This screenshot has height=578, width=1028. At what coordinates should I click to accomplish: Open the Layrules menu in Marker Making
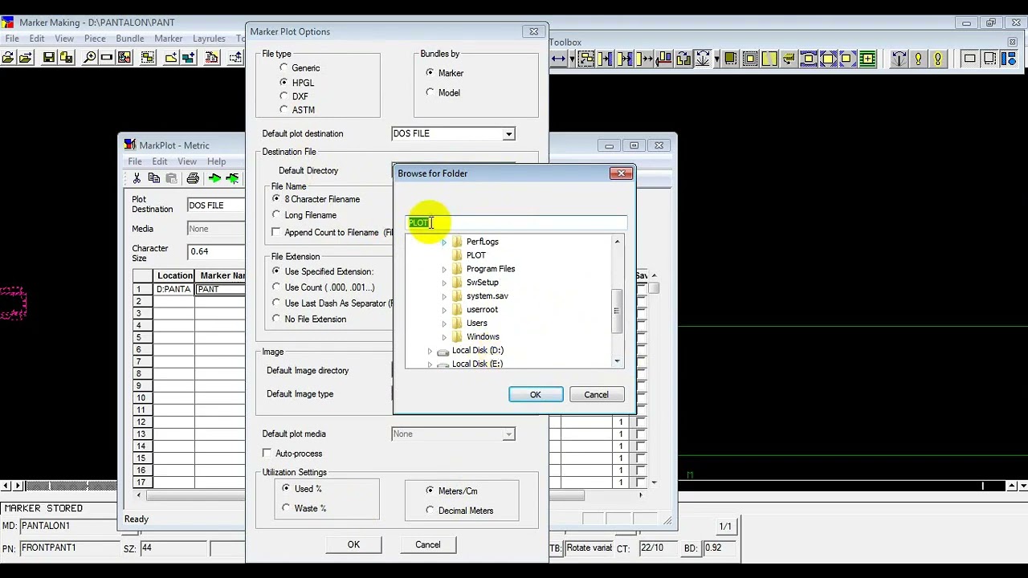[209, 39]
